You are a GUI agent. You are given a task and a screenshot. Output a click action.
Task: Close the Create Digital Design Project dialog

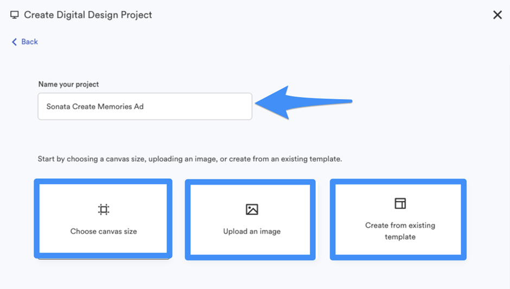pyautogui.click(x=498, y=15)
